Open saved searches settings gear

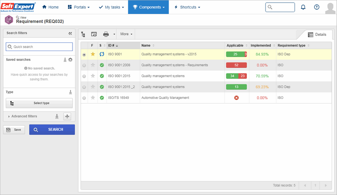70,60
